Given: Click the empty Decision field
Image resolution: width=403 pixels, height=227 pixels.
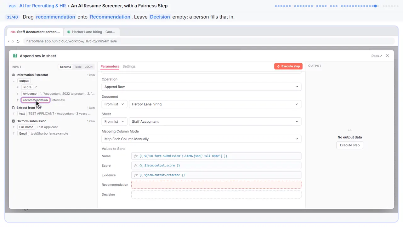Looking at the screenshot, I should 216,195.
